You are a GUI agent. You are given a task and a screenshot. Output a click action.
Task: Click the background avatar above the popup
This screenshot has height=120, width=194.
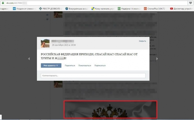[58, 15]
